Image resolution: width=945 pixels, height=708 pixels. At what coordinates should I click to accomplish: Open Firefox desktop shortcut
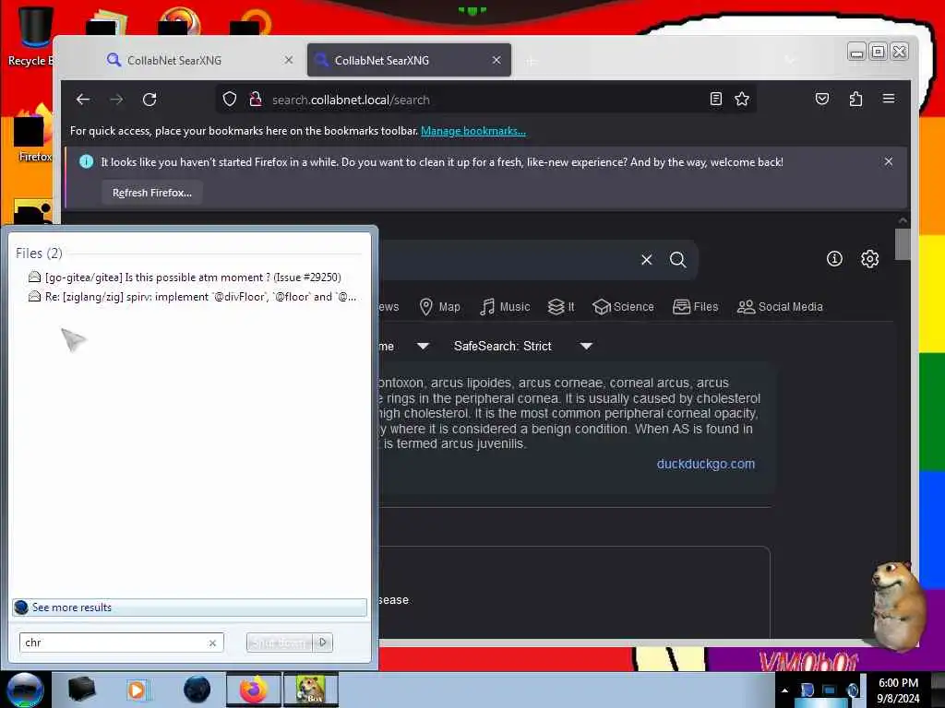(x=34, y=134)
